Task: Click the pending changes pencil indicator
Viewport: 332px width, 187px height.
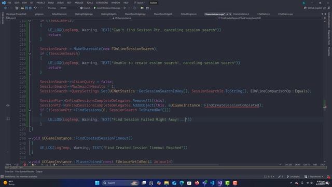Action: pyautogui.click(x=281, y=177)
